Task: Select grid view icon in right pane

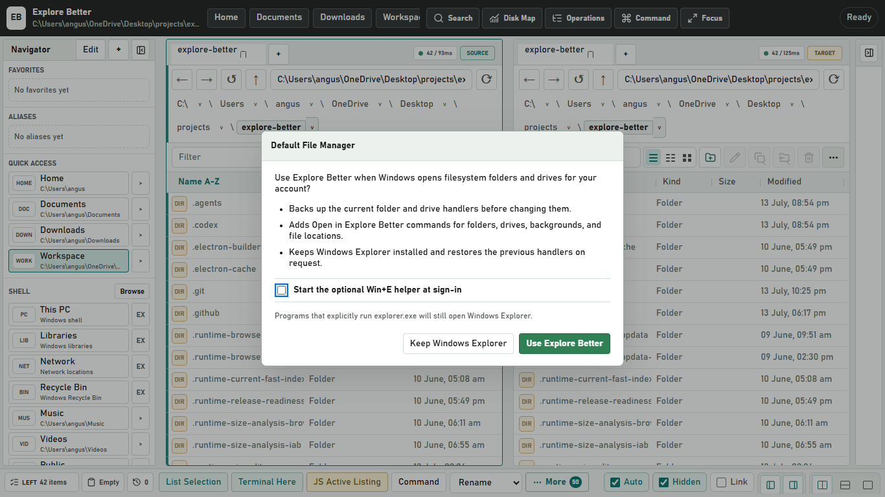Action: 687,157
